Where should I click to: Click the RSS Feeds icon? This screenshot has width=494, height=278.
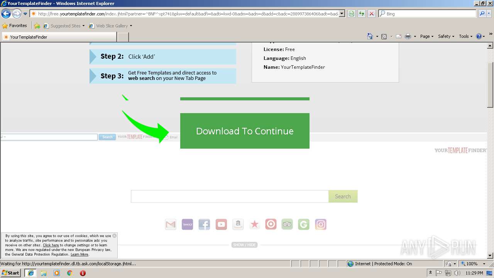tap(384, 37)
